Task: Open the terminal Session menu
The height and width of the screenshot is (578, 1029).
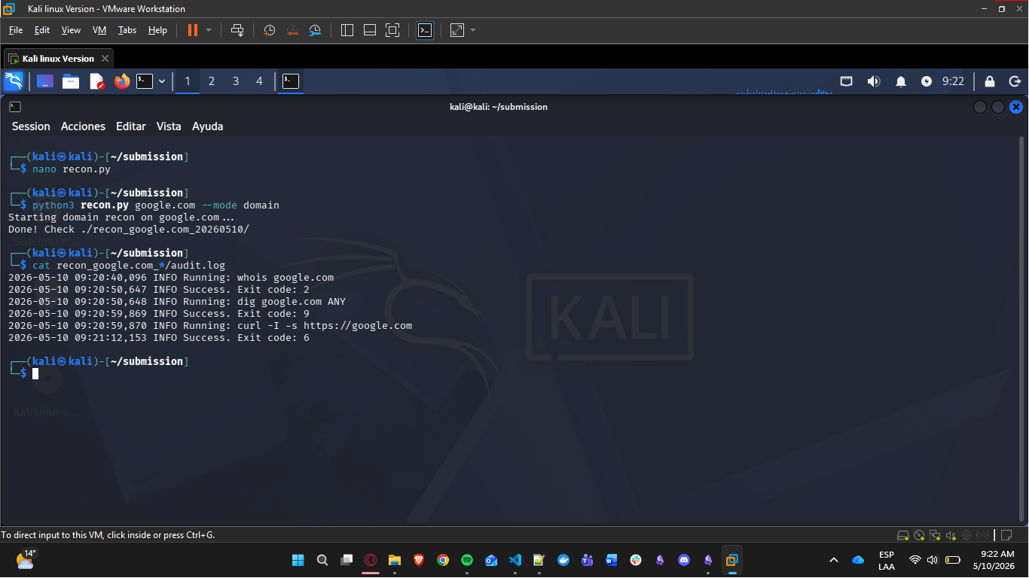Action: (31, 126)
